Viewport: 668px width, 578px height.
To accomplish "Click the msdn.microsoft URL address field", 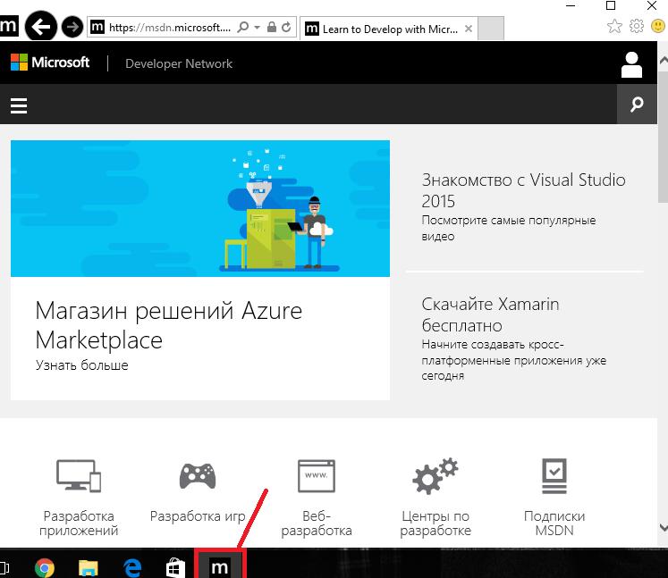I will 170,27.
